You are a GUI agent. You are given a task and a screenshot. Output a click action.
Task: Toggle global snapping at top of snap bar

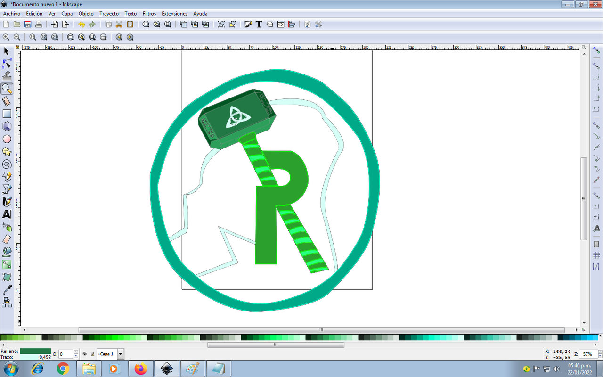tap(596, 50)
